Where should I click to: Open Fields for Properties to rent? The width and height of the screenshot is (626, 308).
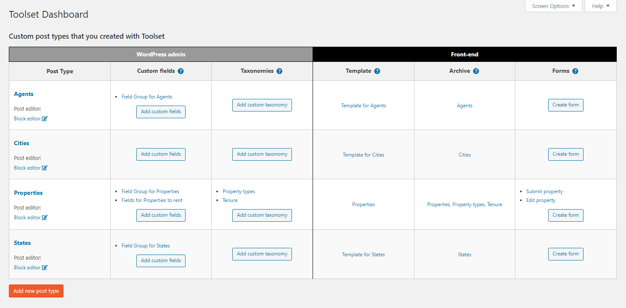(x=152, y=200)
